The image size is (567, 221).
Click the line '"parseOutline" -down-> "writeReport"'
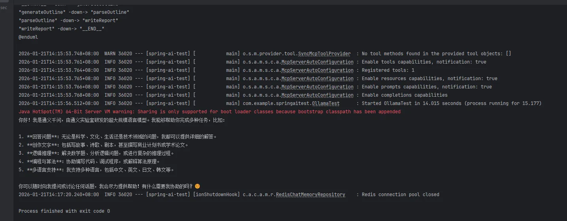[x=68, y=21]
